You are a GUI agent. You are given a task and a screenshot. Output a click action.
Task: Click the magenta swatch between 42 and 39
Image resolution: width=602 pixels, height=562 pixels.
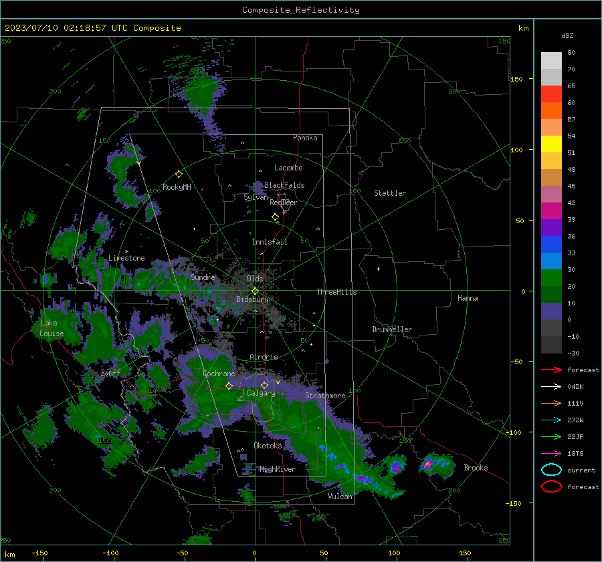tap(551, 211)
